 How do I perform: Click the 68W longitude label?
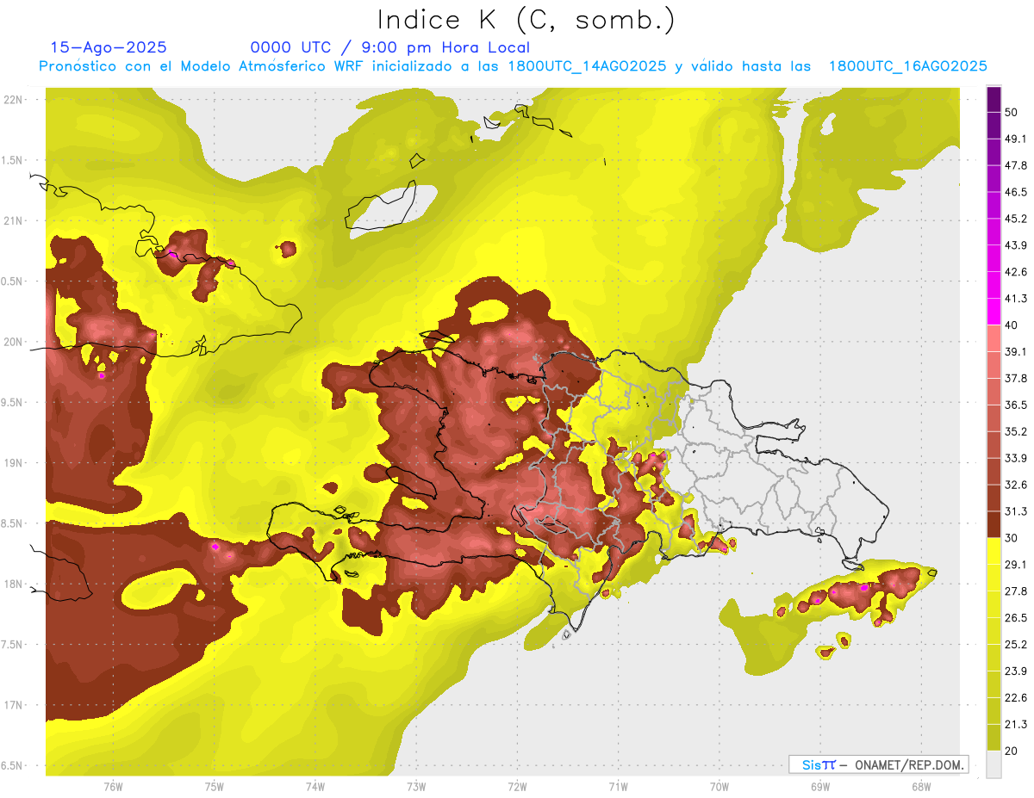(x=920, y=786)
